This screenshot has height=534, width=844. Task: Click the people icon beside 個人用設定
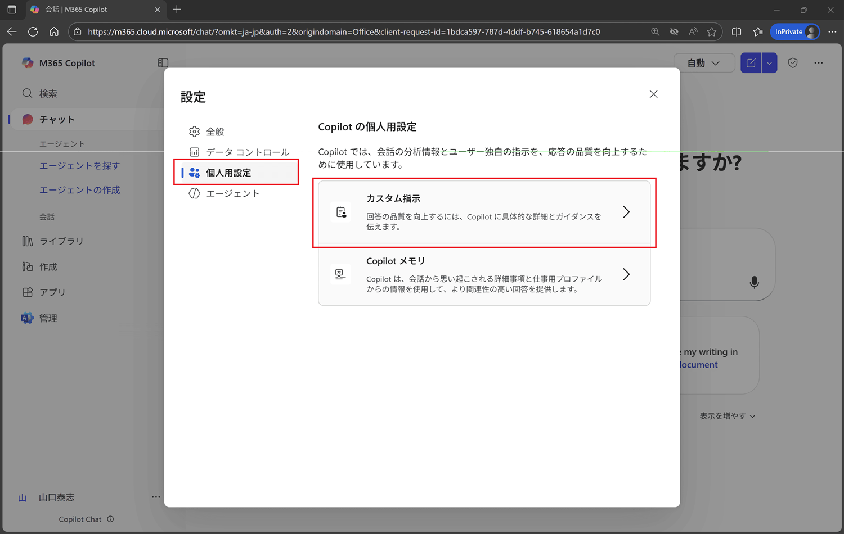(x=194, y=173)
